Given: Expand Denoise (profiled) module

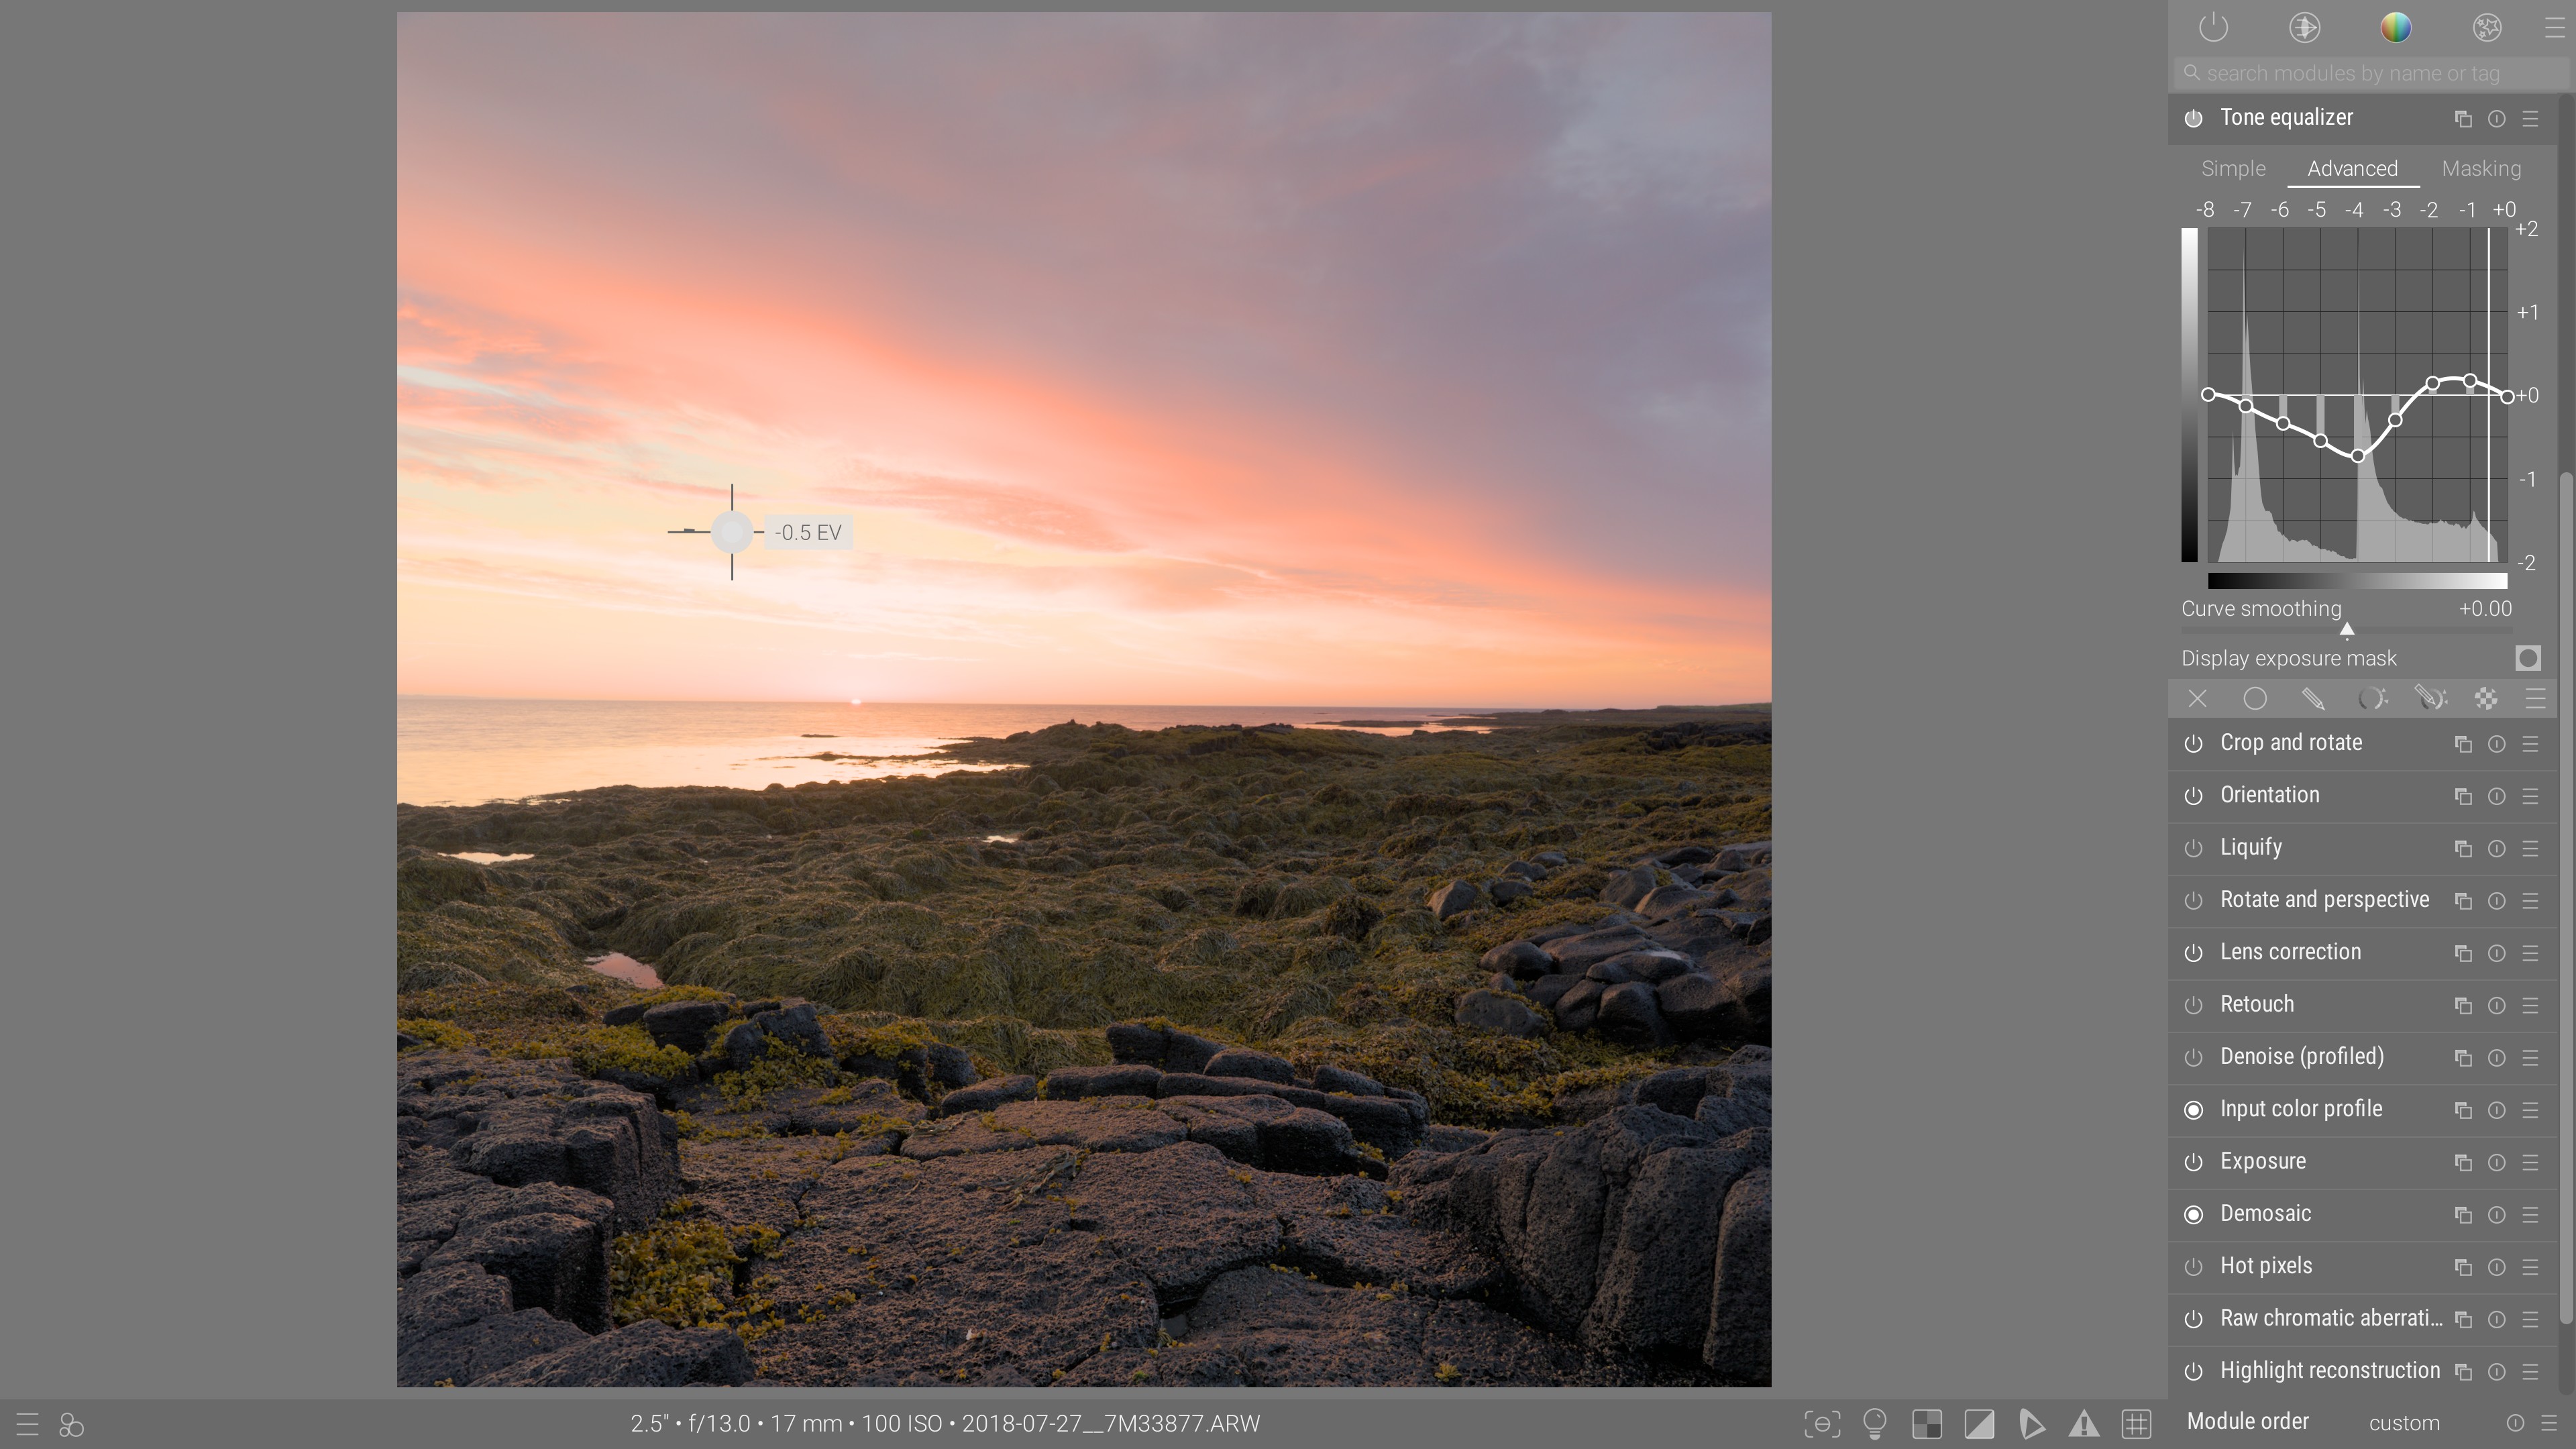Looking at the screenshot, I should pyautogui.click(x=2301, y=1057).
